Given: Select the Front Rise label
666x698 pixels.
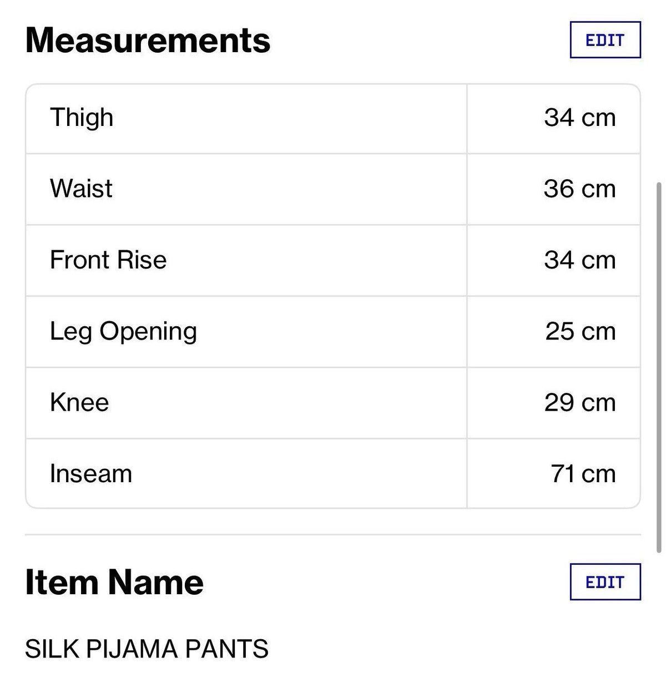Looking at the screenshot, I should [x=108, y=260].
